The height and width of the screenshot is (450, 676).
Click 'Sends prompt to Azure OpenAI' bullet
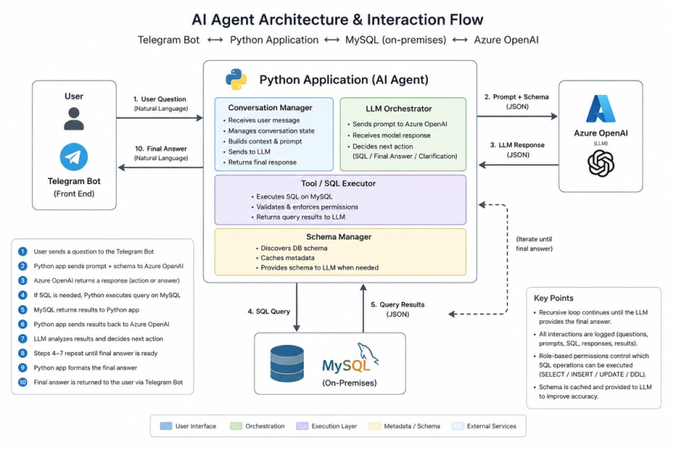[x=399, y=124]
